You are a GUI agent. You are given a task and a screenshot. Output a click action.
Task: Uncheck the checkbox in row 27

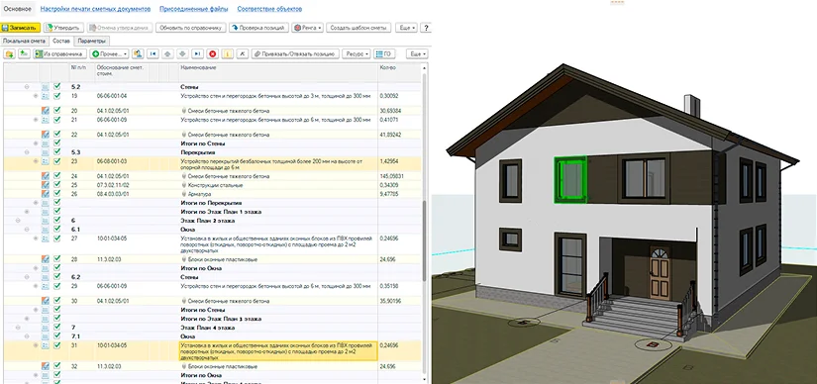57,239
